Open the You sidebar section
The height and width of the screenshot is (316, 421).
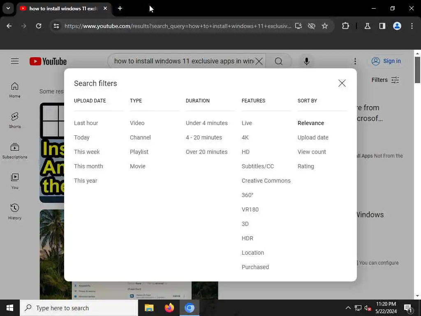(15, 181)
